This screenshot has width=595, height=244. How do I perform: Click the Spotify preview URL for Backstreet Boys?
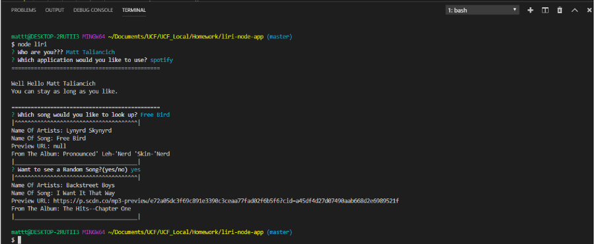click(226, 201)
